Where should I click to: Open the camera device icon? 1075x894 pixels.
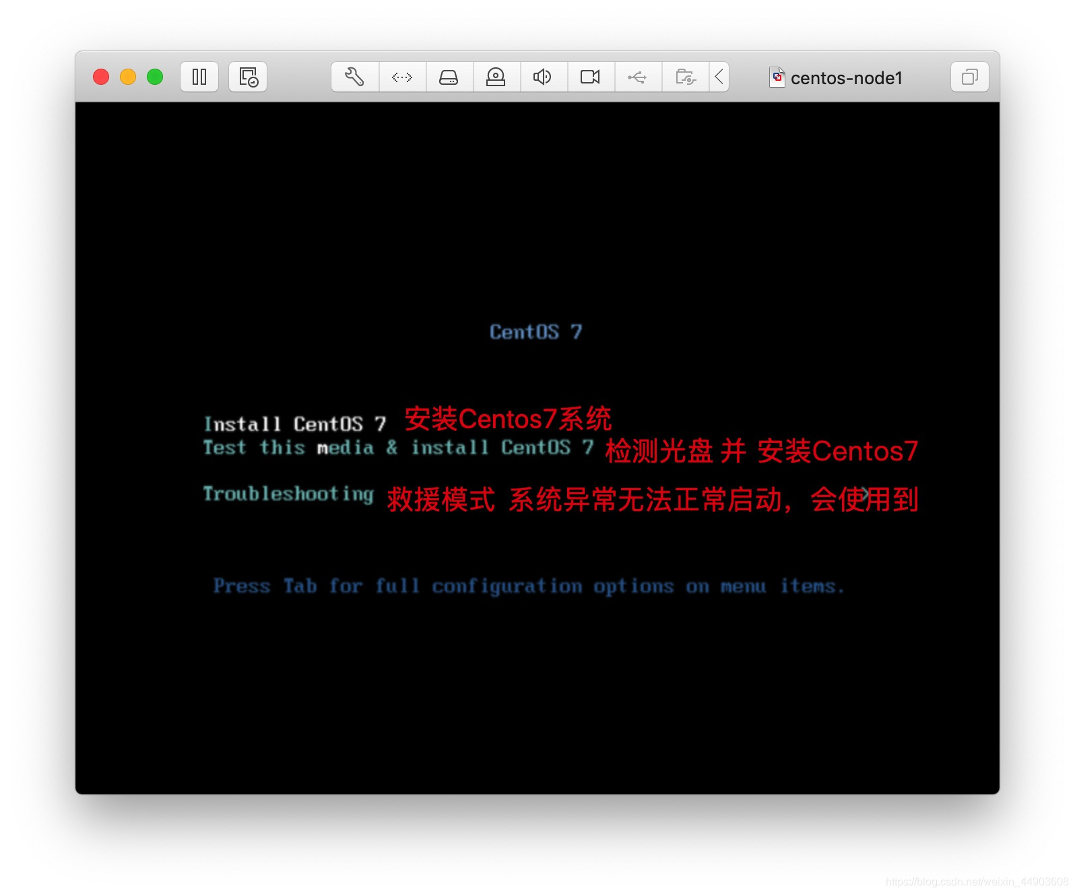(x=591, y=77)
